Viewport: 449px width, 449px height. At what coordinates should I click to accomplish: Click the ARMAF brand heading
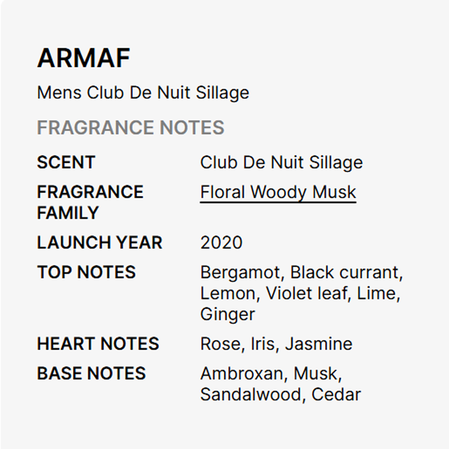(x=84, y=59)
